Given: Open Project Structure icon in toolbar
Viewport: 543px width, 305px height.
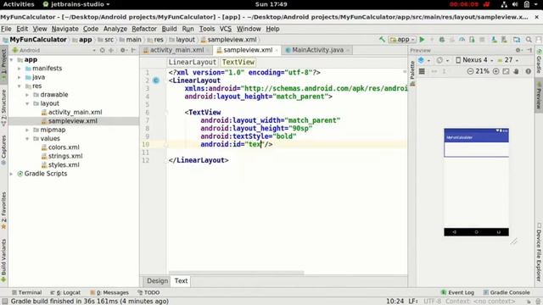Looking at the screenshot, I should coord(517,40).
